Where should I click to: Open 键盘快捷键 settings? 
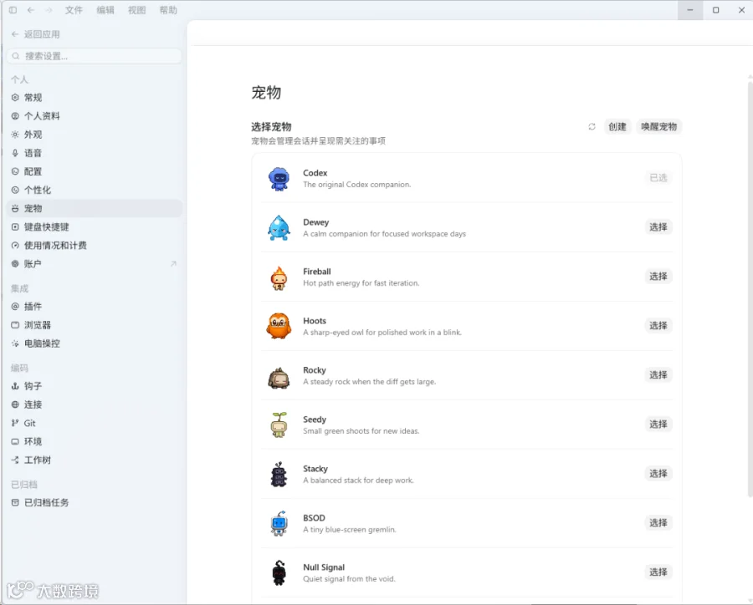[94, 227]
